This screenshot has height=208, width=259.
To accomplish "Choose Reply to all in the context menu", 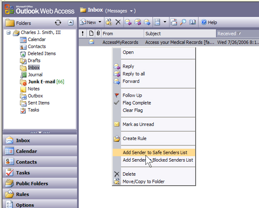I will [154, 74].
